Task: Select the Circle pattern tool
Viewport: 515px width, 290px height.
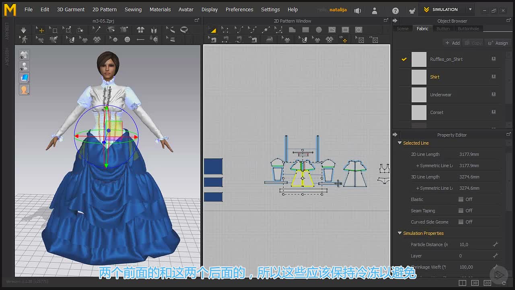Action: pos(319,30)
